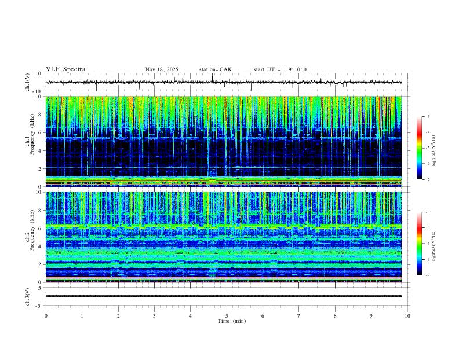Click time-axis tick label "9"
Image resolution: width=459 pixels, height=354 pixels.
[371, 316]
